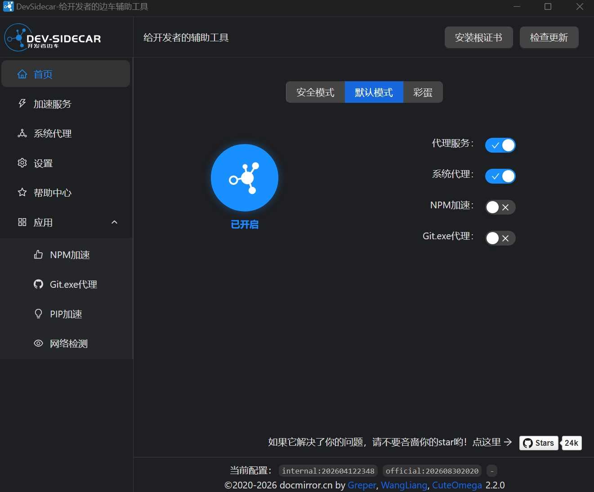
Task: Click the 系统代理 network nodes icon
Action: click(x=22, y=133)
